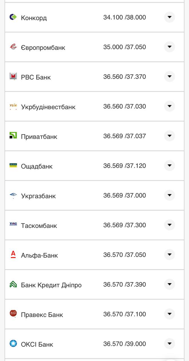Open the Правекс Банк bank page link

point(42,314)
